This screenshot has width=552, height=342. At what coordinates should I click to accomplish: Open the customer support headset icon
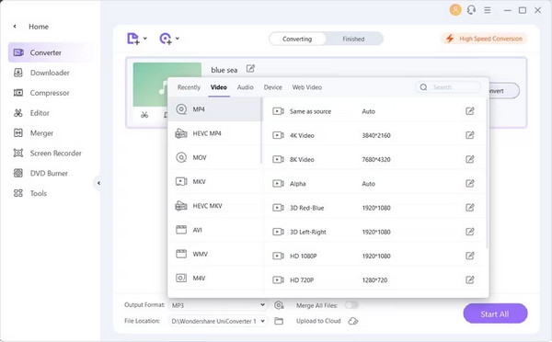(x=471, y=10)
